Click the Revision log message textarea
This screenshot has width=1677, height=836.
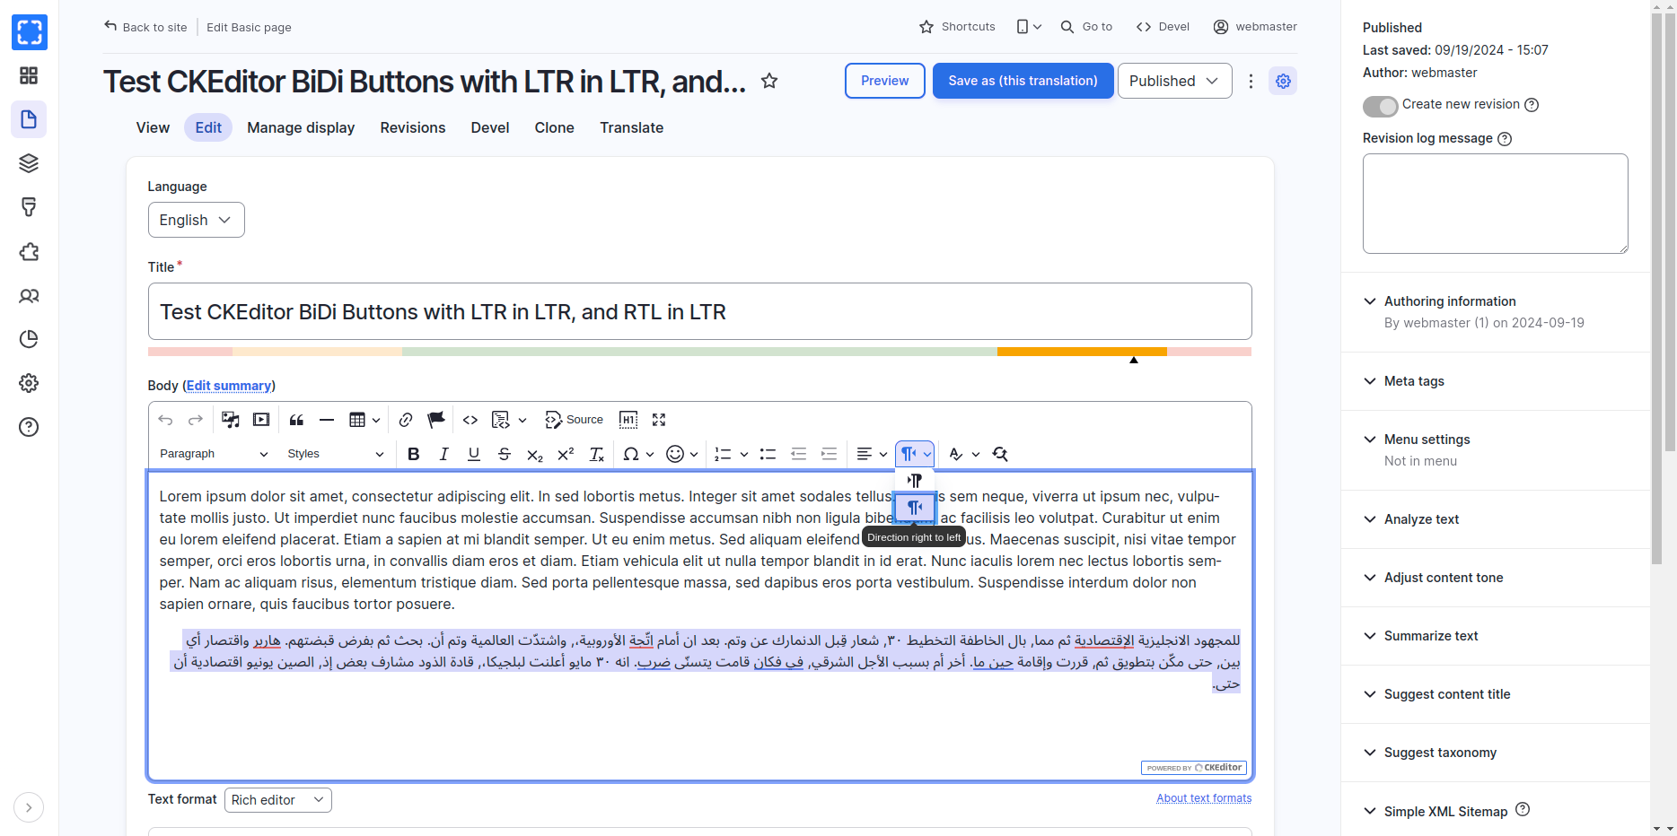1496,204
